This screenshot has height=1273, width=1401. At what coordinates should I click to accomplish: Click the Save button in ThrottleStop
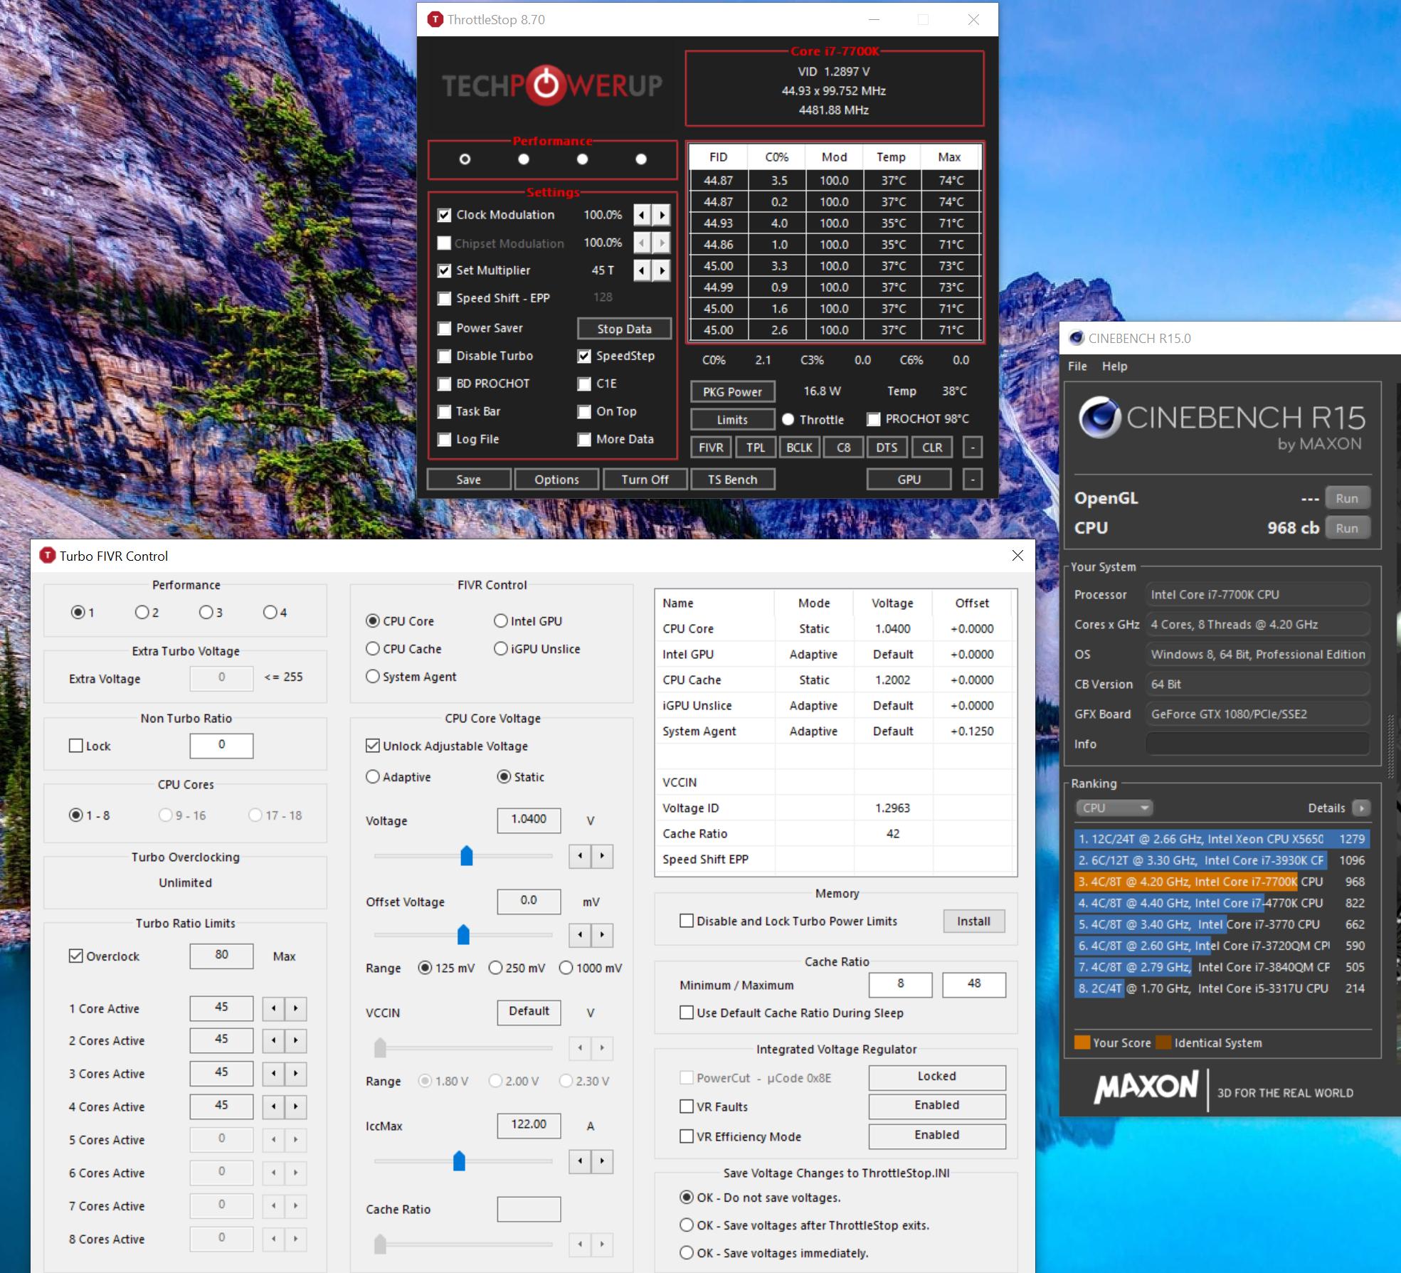(469, 480)
